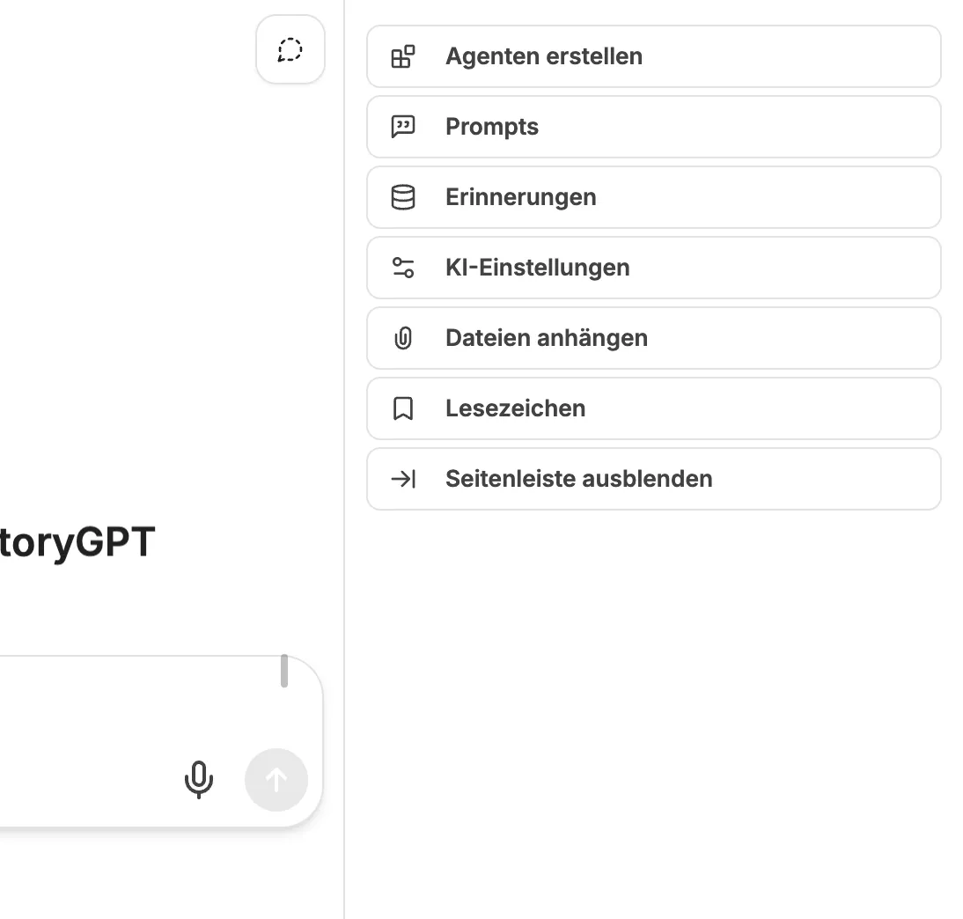Click the toryGPT heading text
The width and height of the screenshot is (963, 919).
77,542
